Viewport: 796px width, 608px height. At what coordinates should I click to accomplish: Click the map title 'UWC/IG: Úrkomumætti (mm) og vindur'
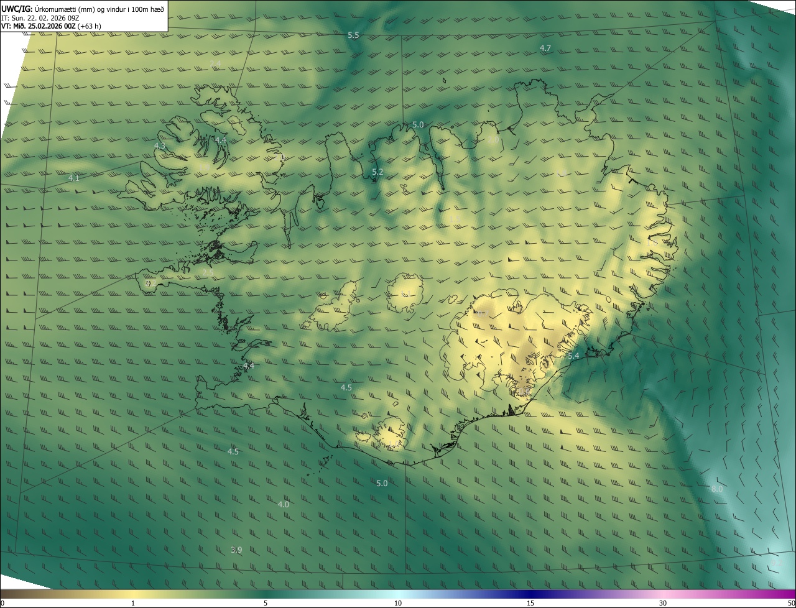pos(83,9)
